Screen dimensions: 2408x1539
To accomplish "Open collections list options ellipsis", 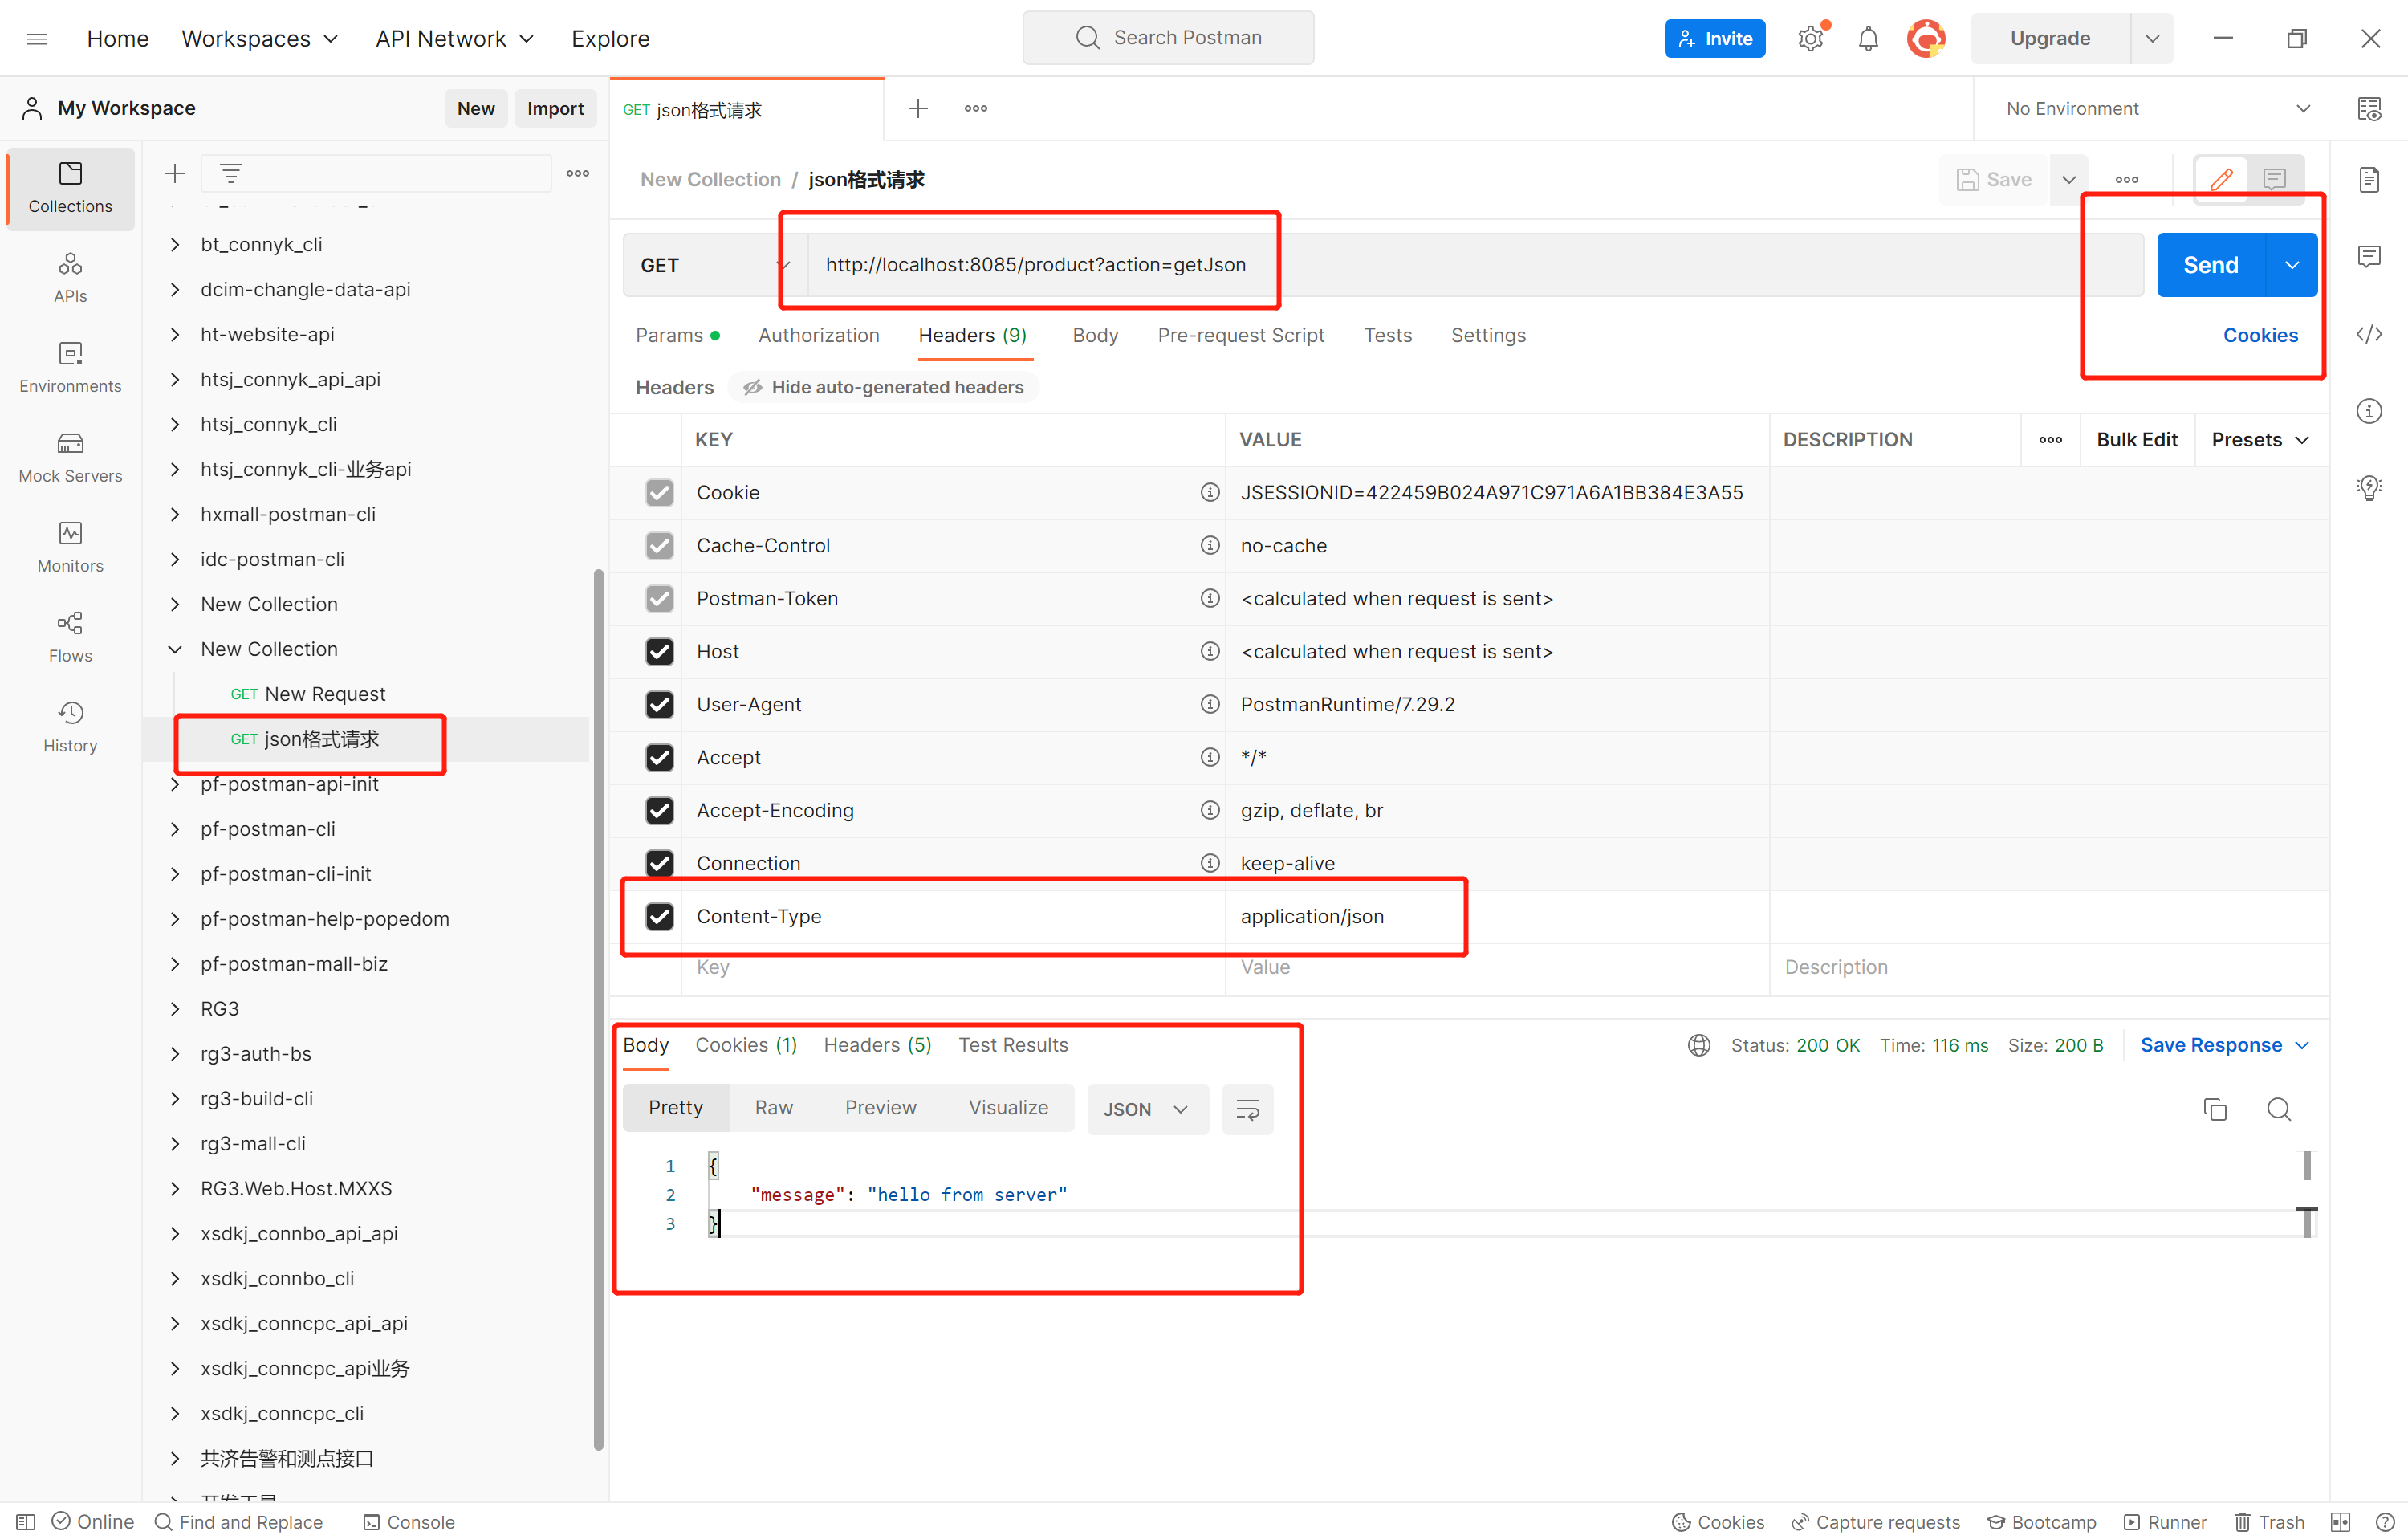I will (x=578, y=173).
